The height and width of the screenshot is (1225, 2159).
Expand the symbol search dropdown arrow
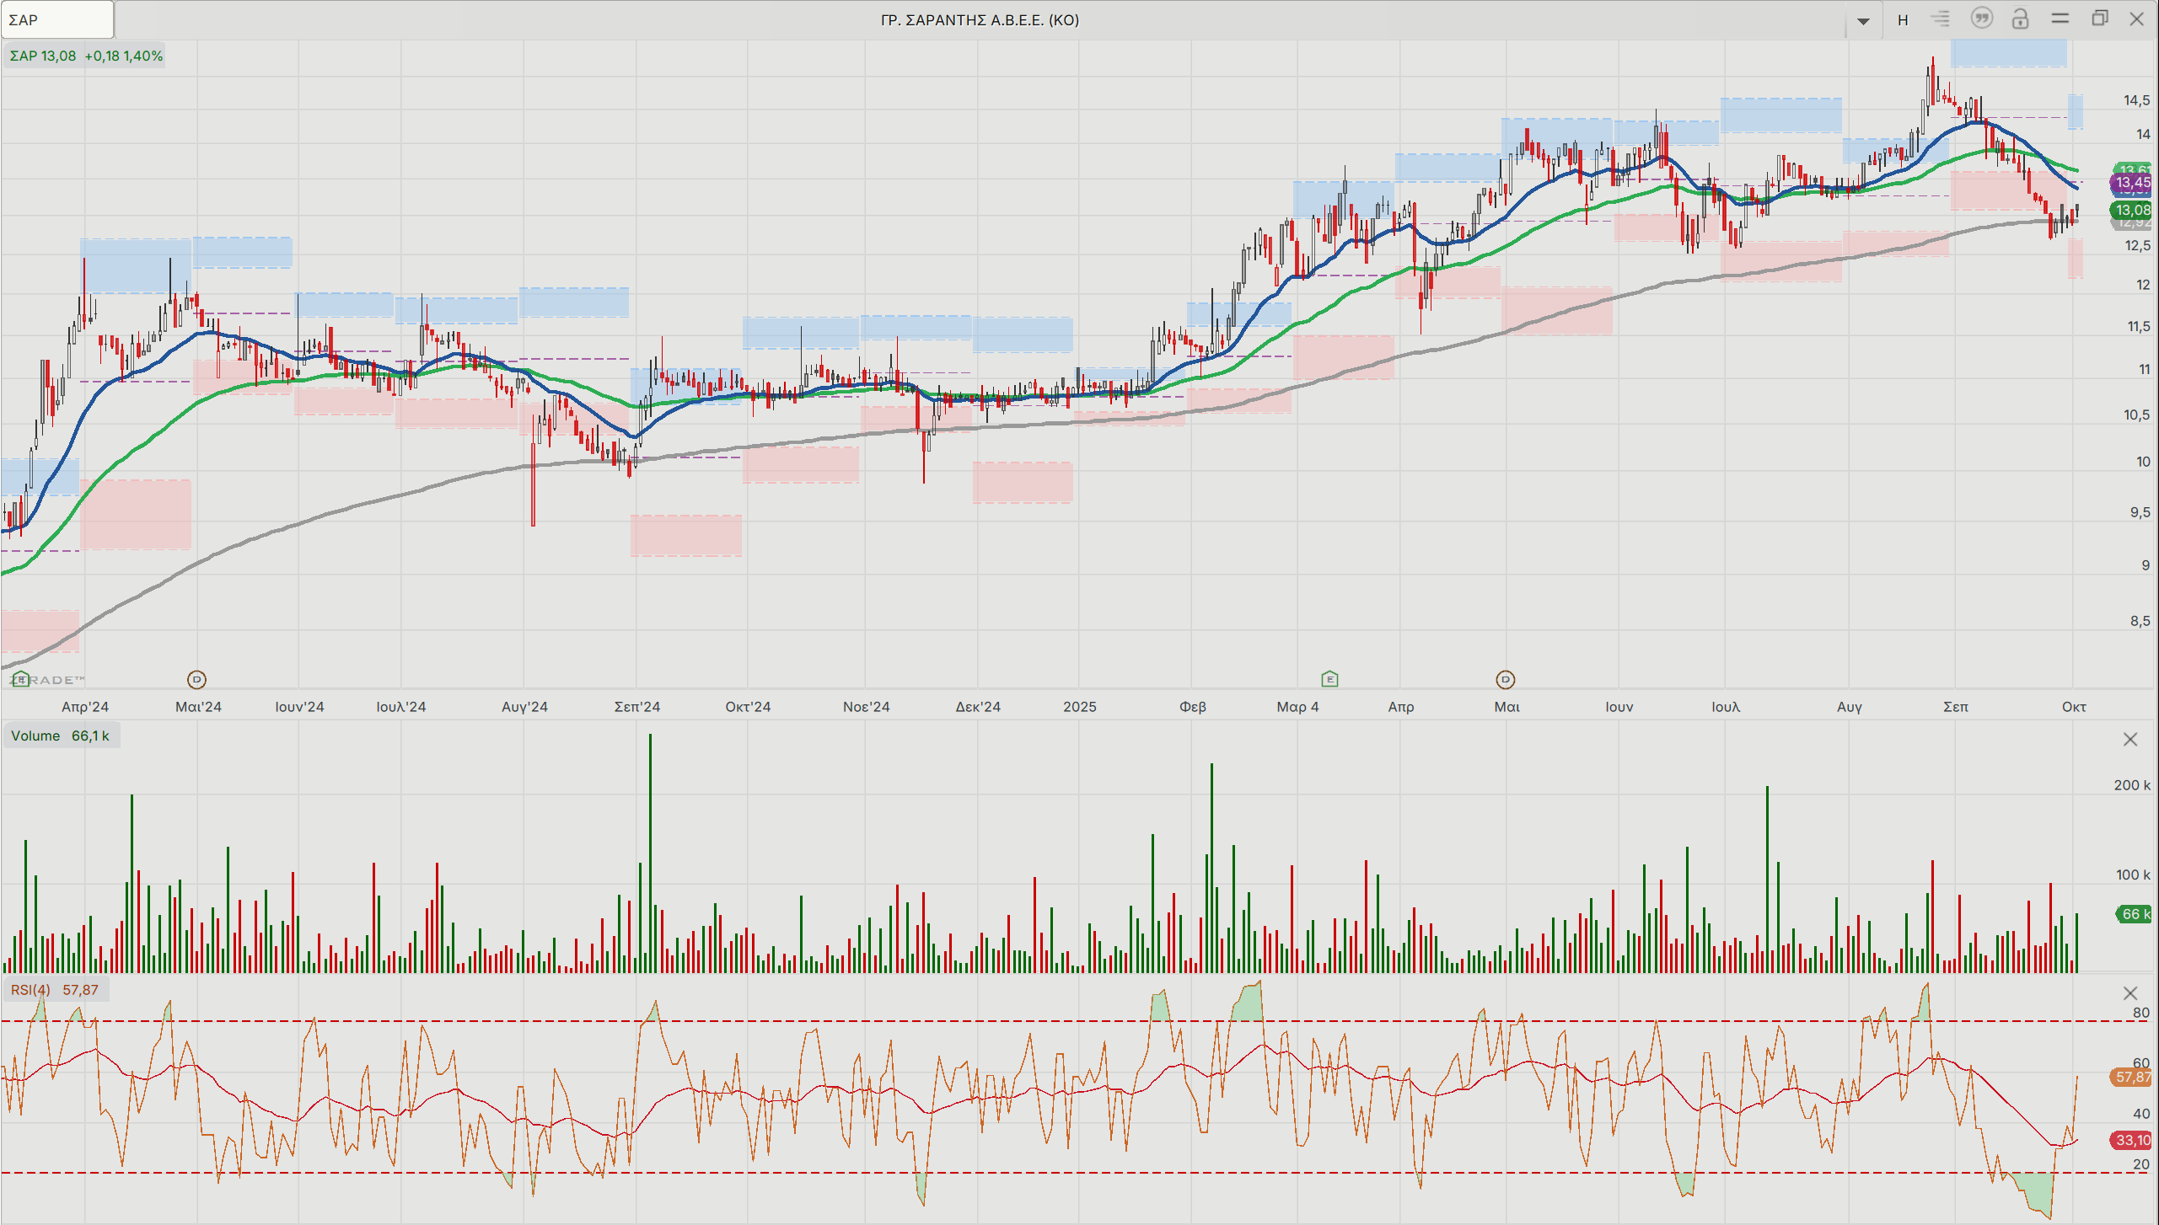[x=1863, y=20]
